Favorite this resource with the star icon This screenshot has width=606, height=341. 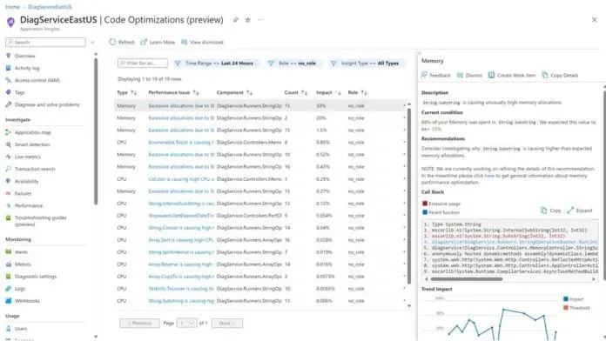pyautogui.click(x=248, y=20)
